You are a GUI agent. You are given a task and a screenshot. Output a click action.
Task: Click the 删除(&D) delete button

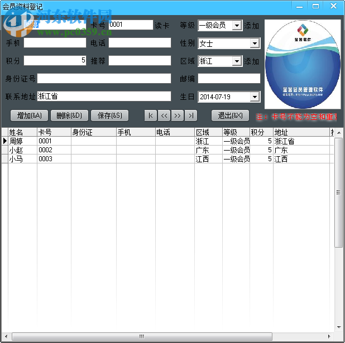[x=69, y=115]
